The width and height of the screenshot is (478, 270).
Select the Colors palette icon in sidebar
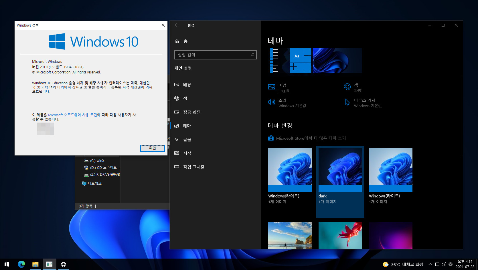tap(177, 98)
